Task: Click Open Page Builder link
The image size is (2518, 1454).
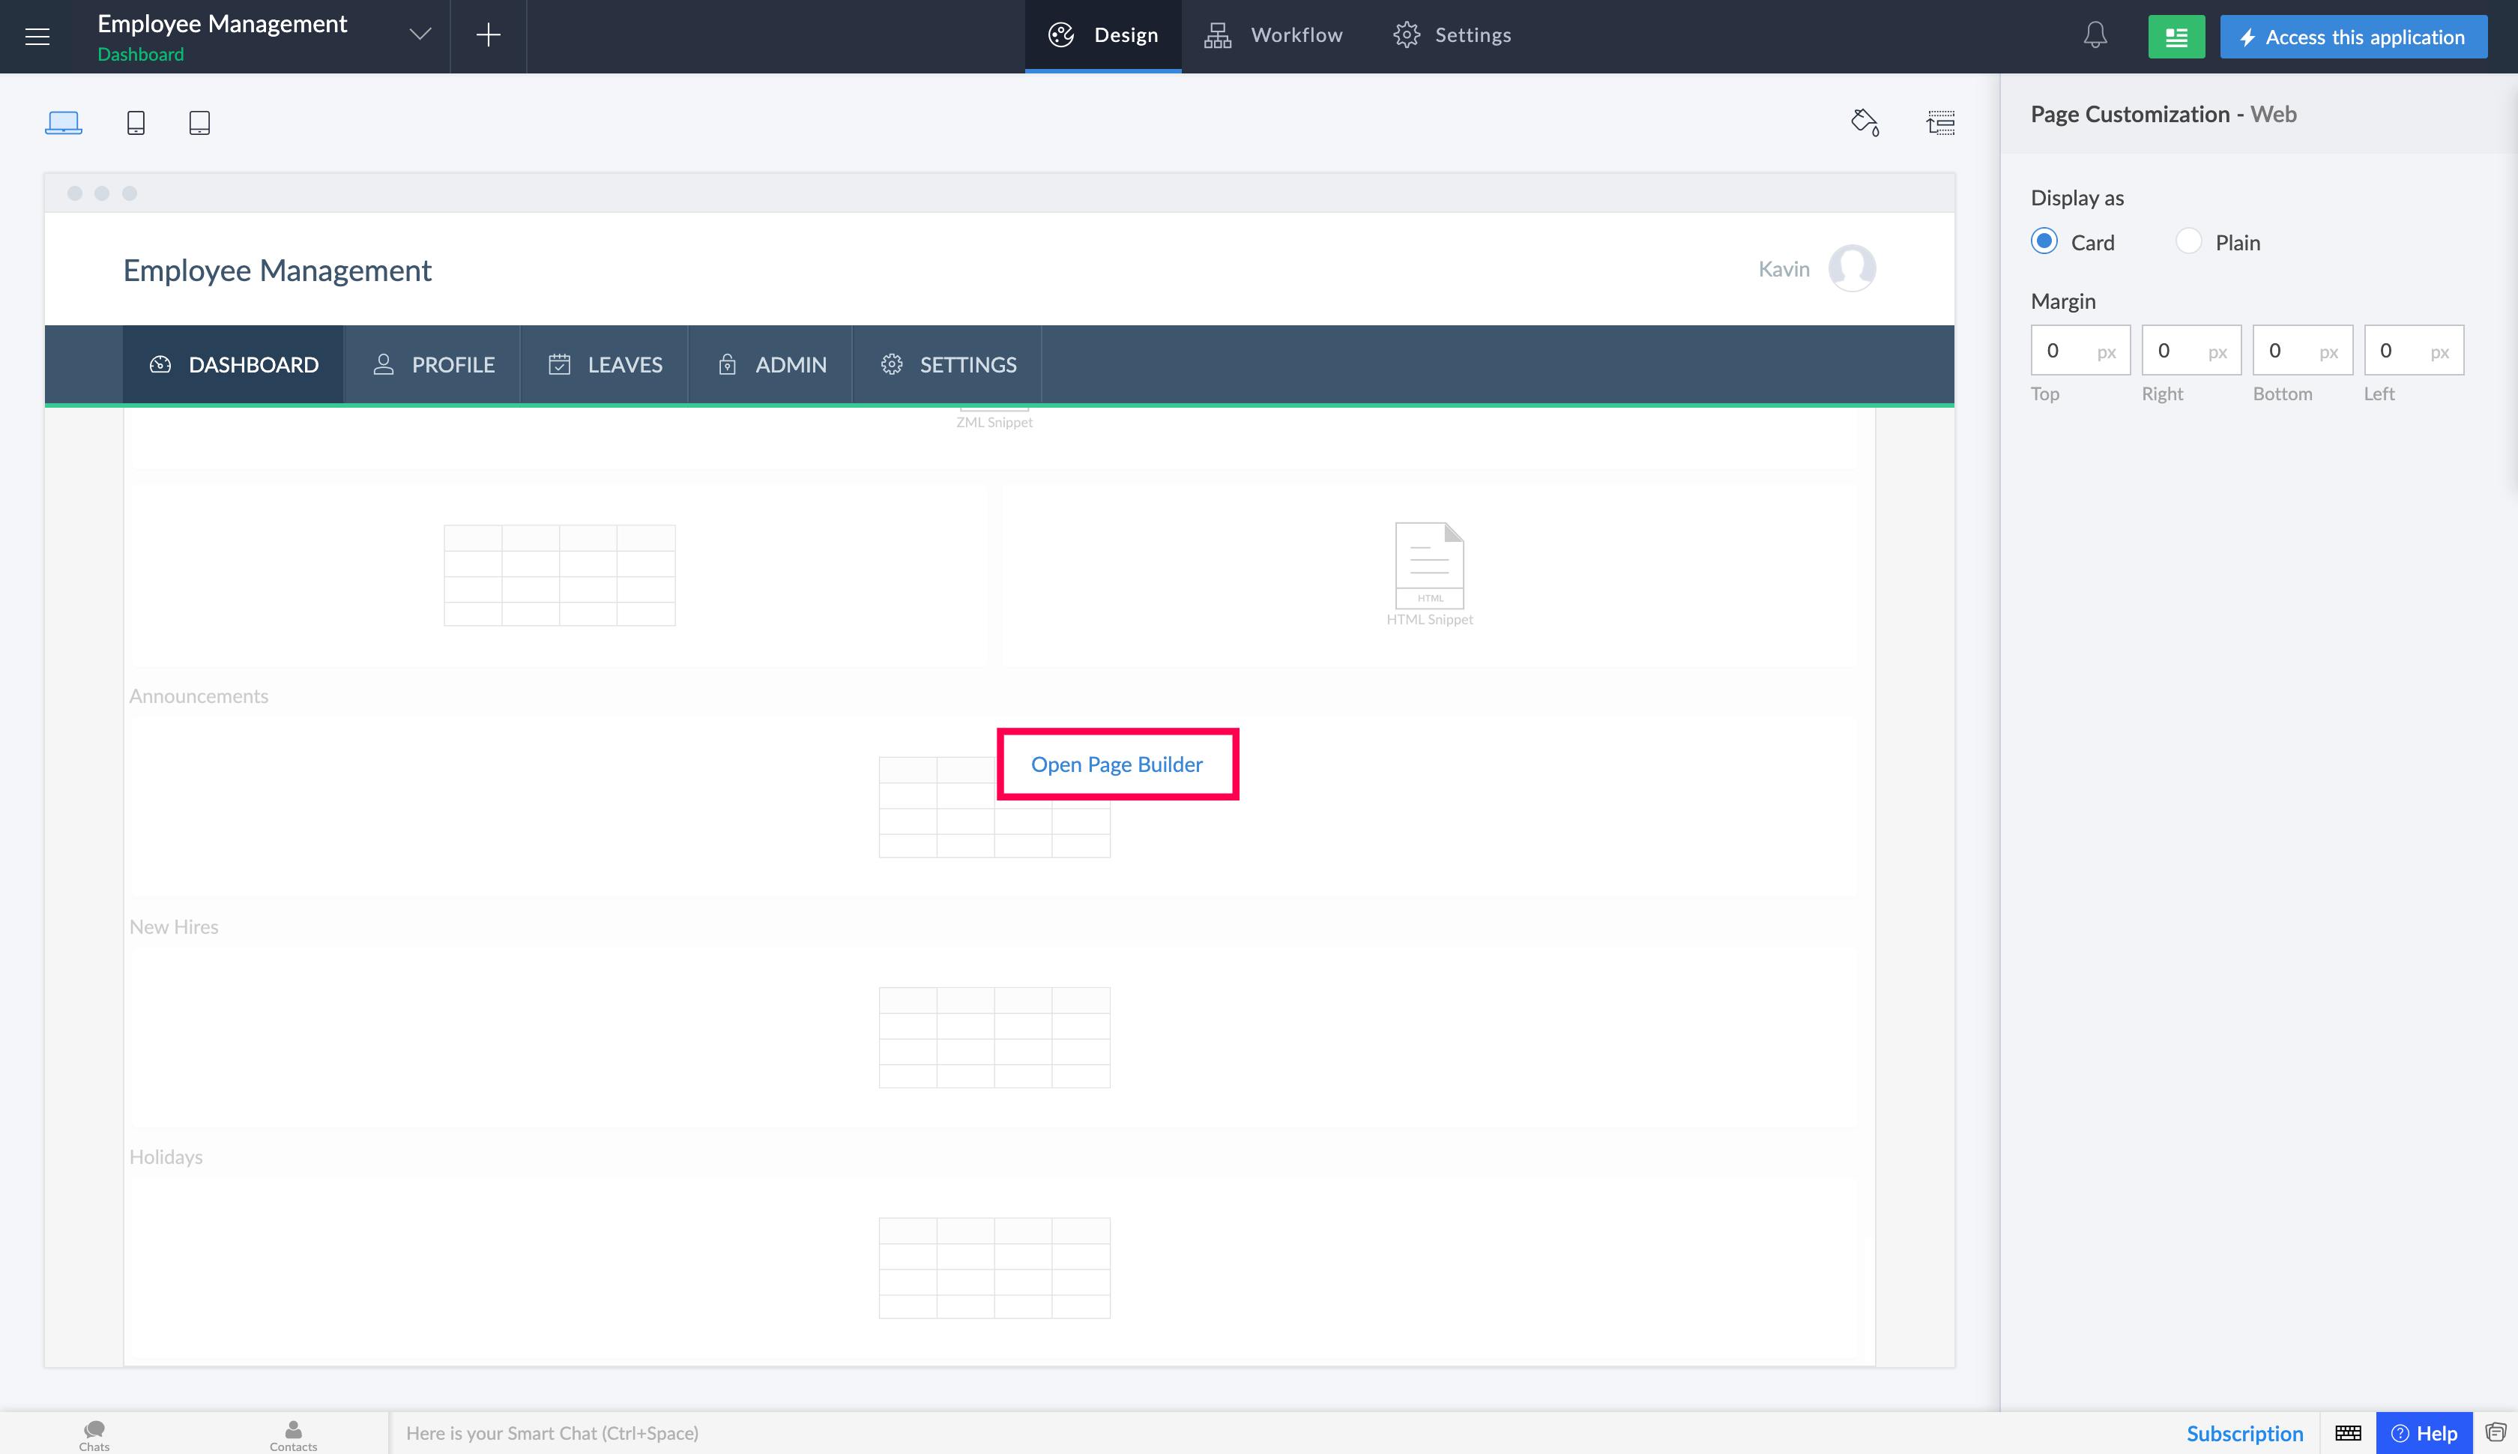Action: (x=1116, y=764)
